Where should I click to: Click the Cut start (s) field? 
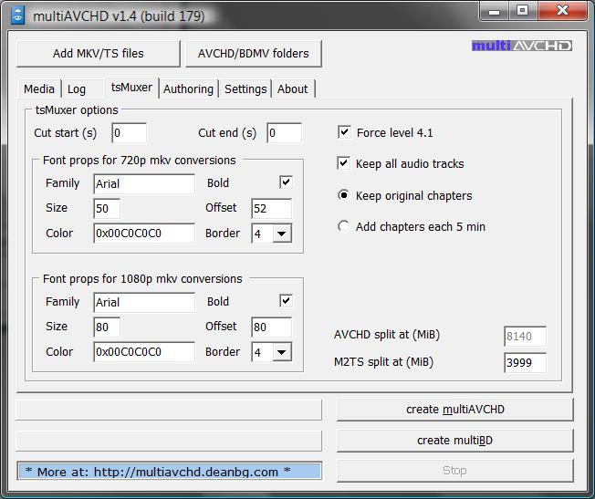coord(129,133)
